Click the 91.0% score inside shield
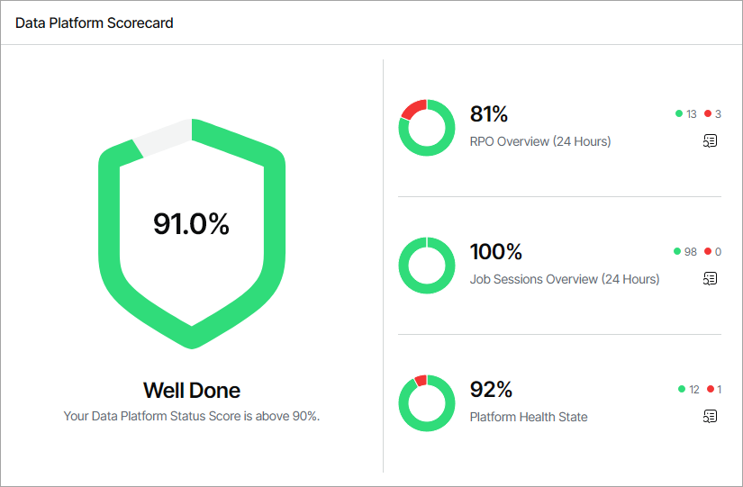 [x=191, y=224]
